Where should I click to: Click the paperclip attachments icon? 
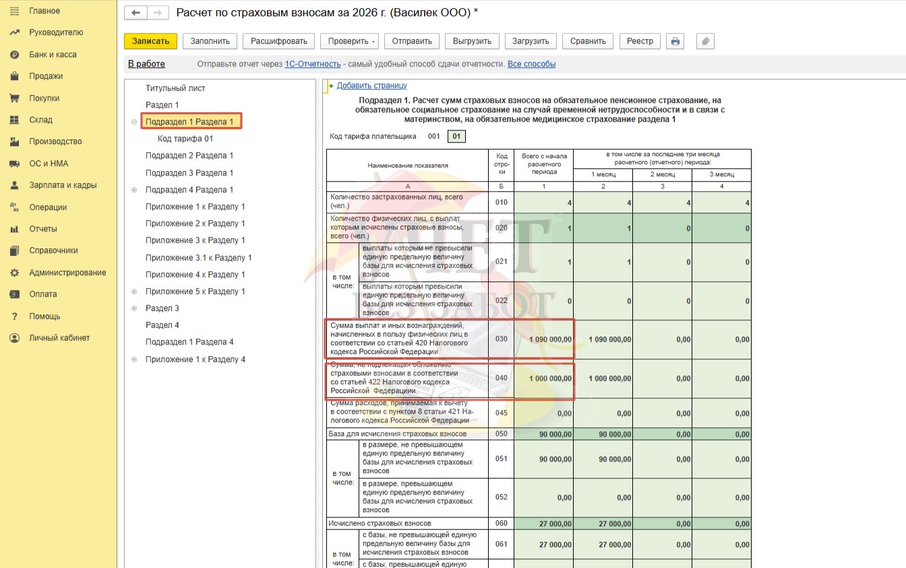tap(705, 41)
